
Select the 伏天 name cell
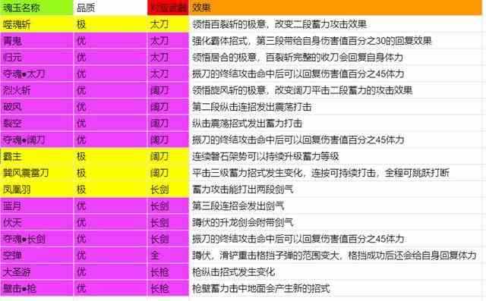click(x=36, y=222)
